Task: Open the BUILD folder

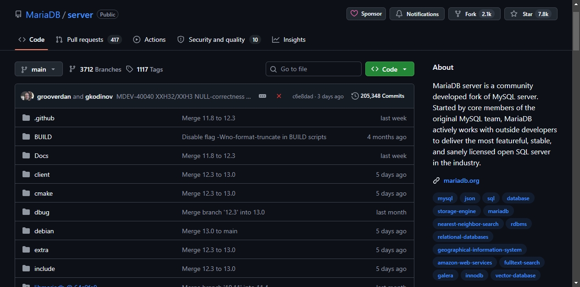Action: coord(43,137)
